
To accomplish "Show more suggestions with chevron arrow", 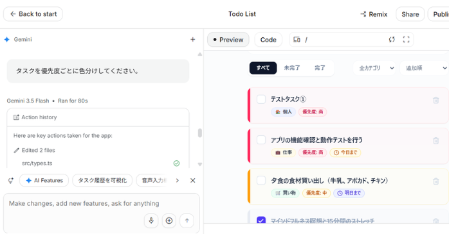I will point(178,180).
